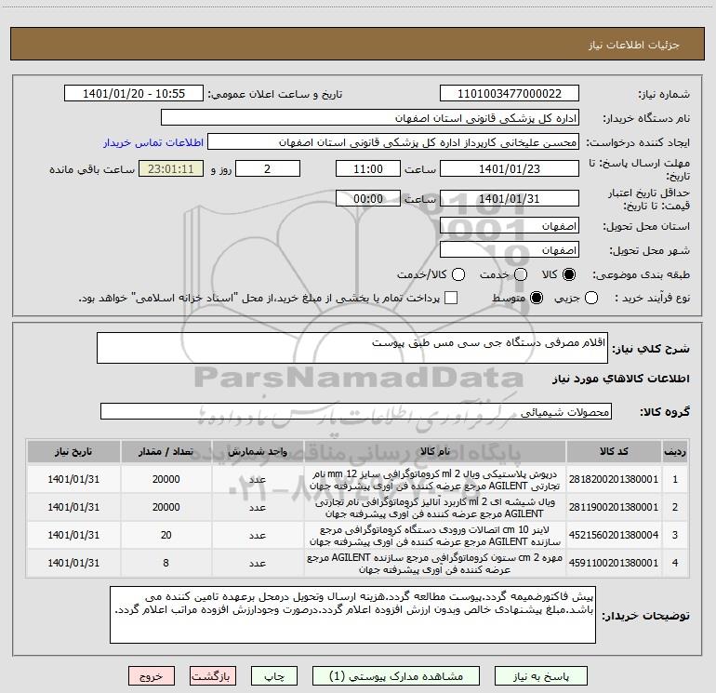
Task: Click item name لاینر 10 cm cell
Action: click(x=435, y=535)
